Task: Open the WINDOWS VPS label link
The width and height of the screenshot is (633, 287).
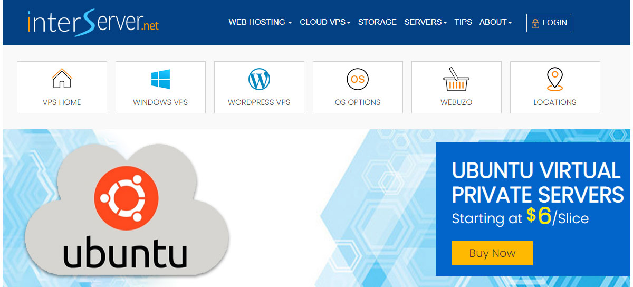Action: [x=160, y=102]
